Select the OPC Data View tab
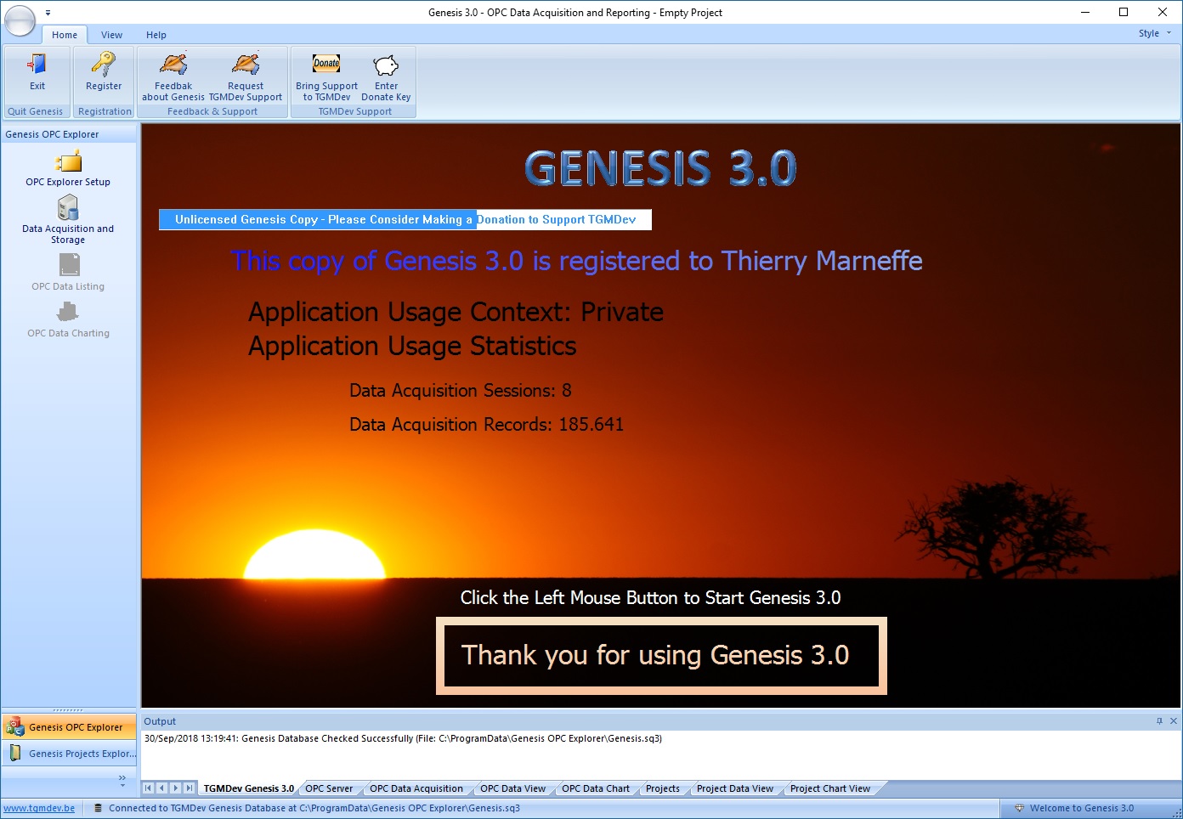 [x=513, y=788]
